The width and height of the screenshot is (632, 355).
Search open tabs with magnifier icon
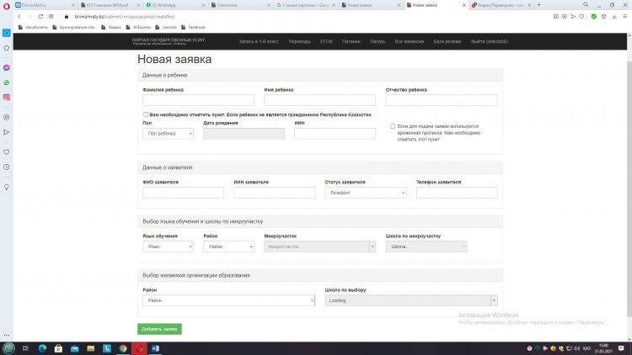[x=586, y=5]
